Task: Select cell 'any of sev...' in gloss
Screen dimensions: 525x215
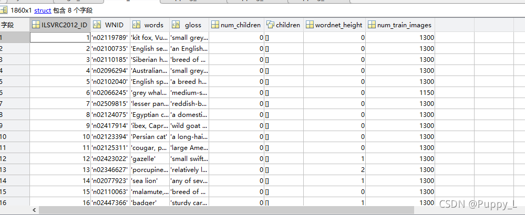Action: [x=189, y=180]
